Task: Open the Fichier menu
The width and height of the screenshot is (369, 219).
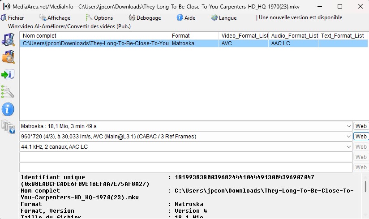Action: pos(13,18)
